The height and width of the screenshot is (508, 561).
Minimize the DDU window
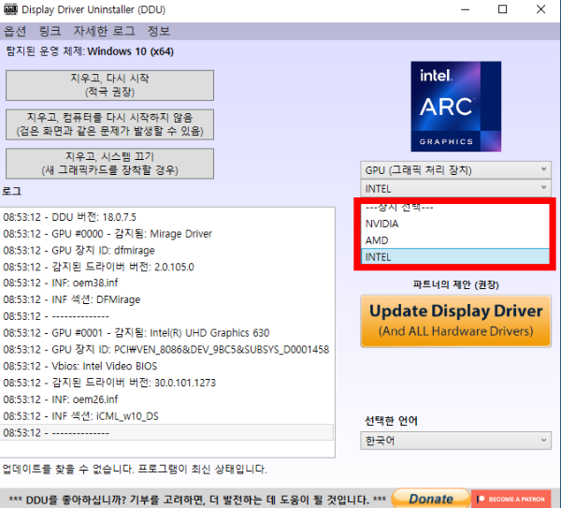click(465, 9)
